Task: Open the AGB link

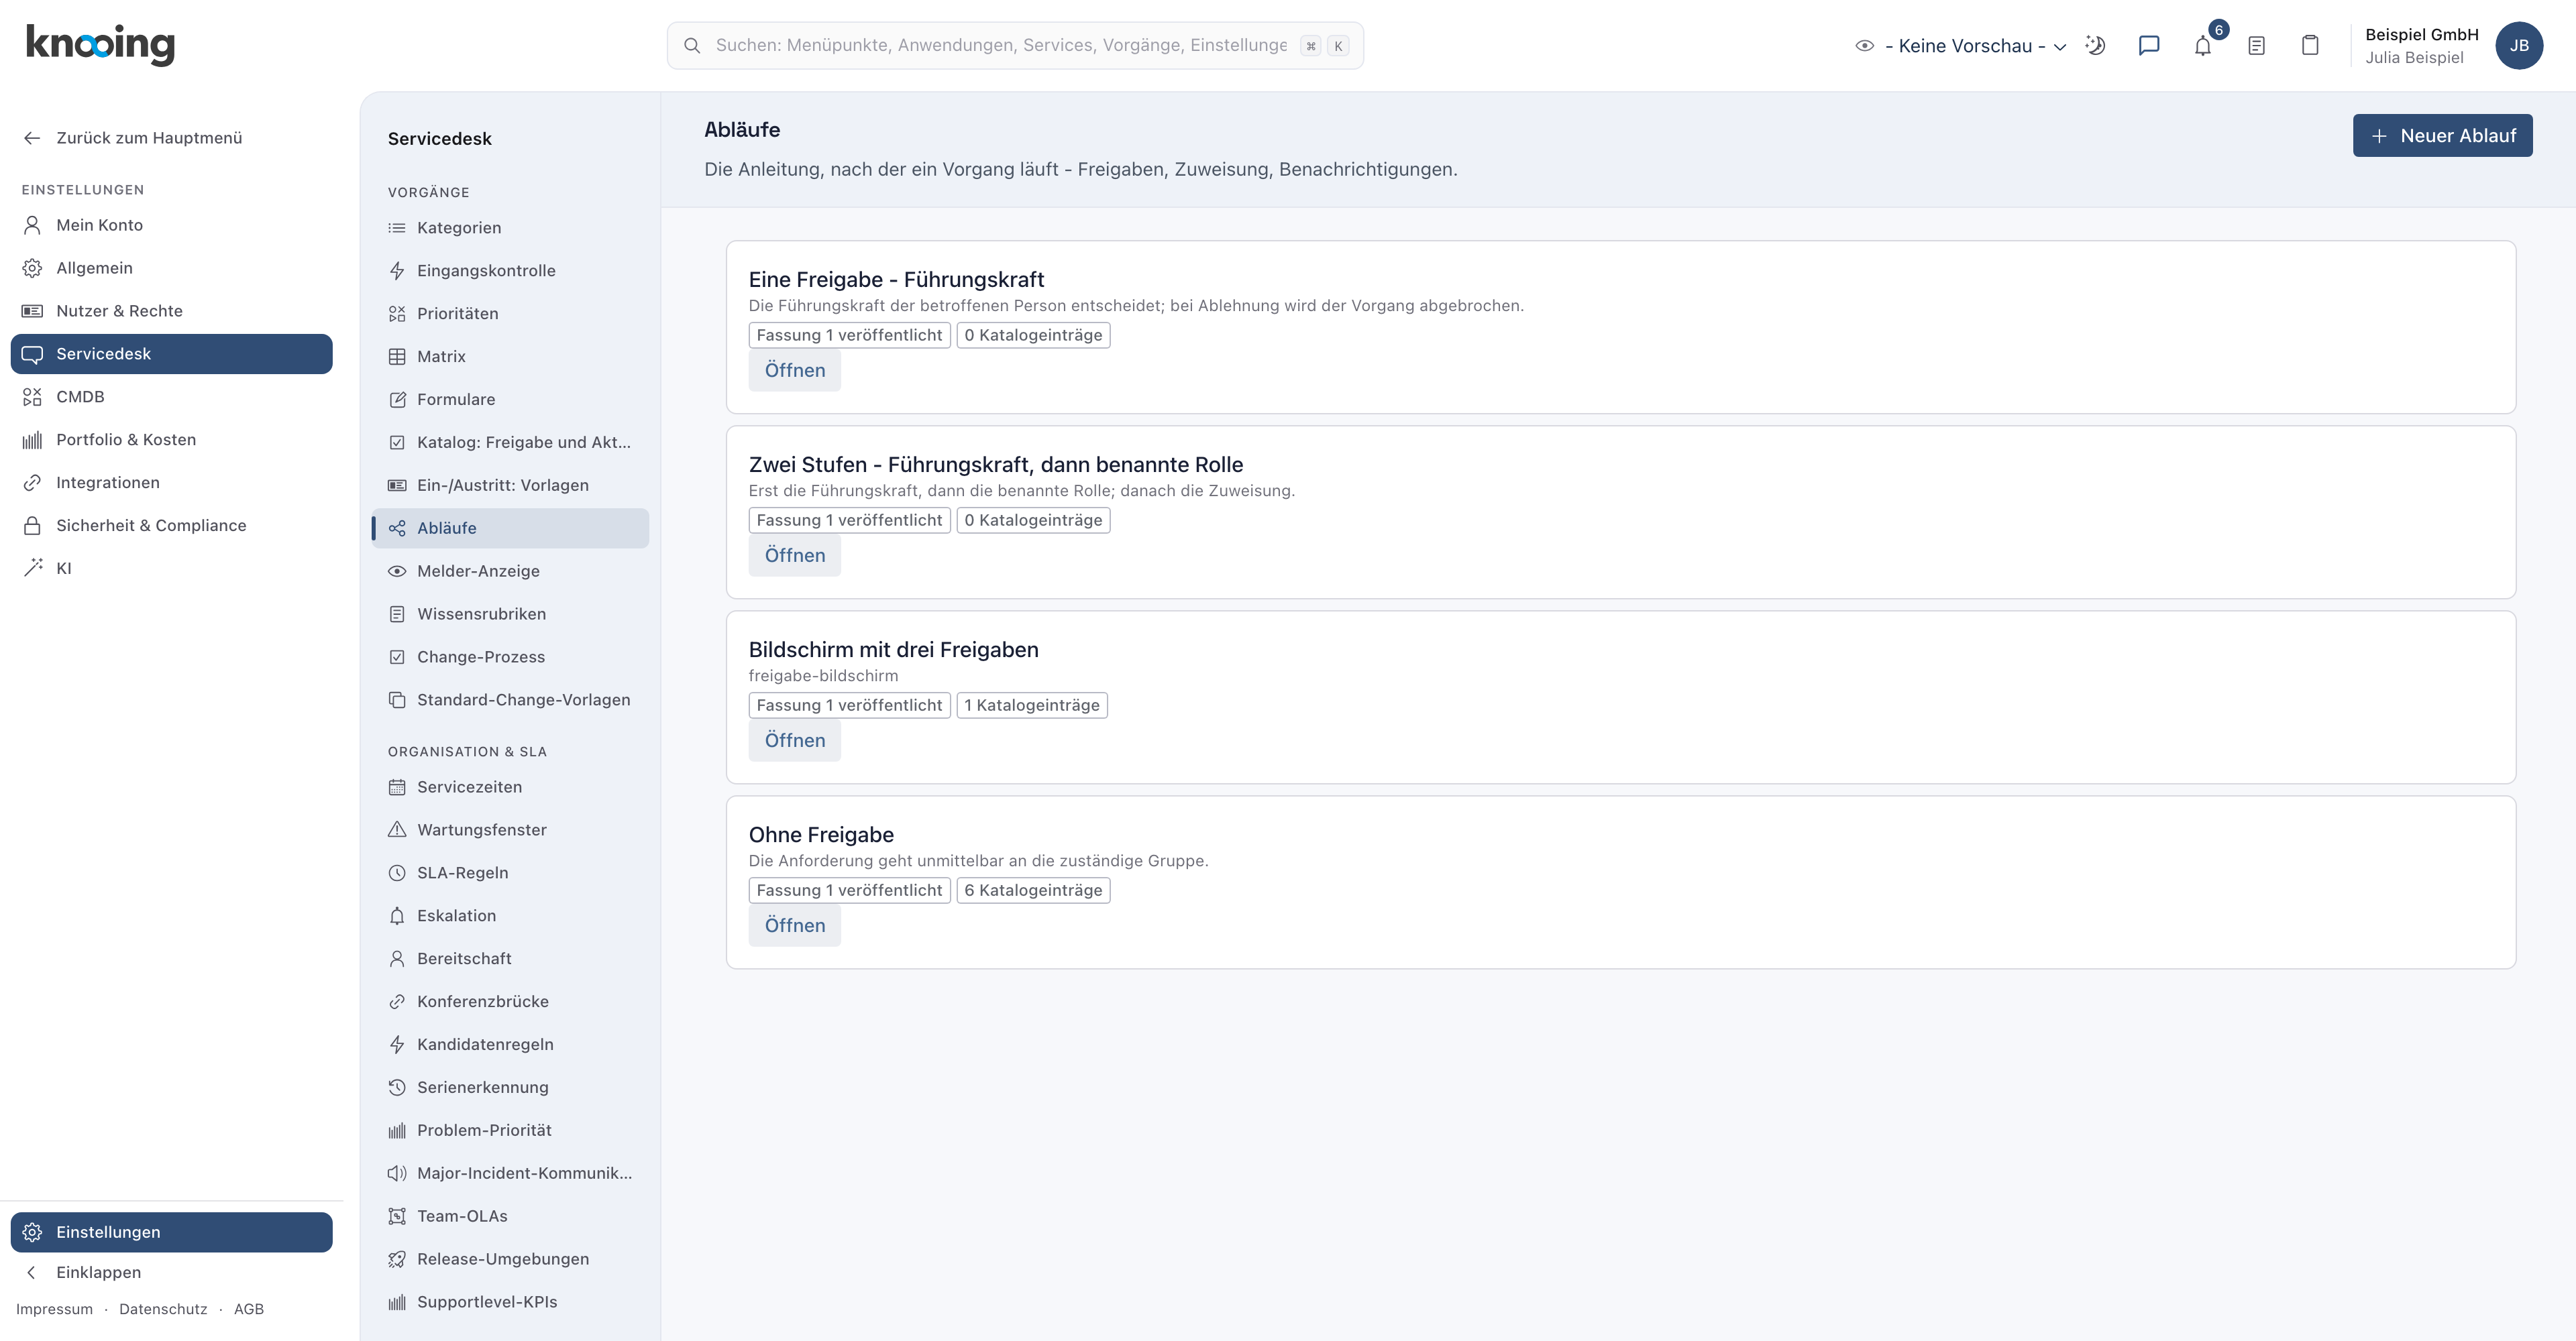Action: [x=249, y=1309]
